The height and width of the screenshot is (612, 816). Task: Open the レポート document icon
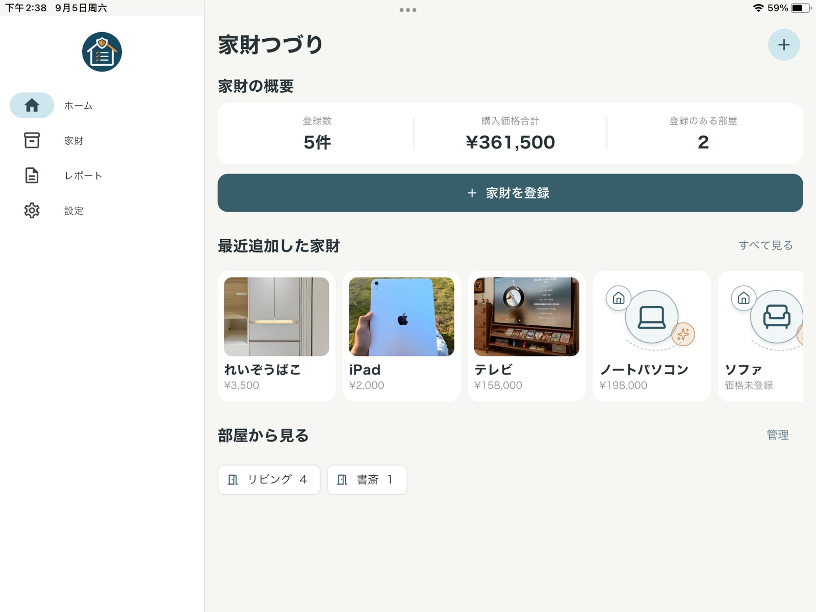pyautogui.click(x=32, y=175)
